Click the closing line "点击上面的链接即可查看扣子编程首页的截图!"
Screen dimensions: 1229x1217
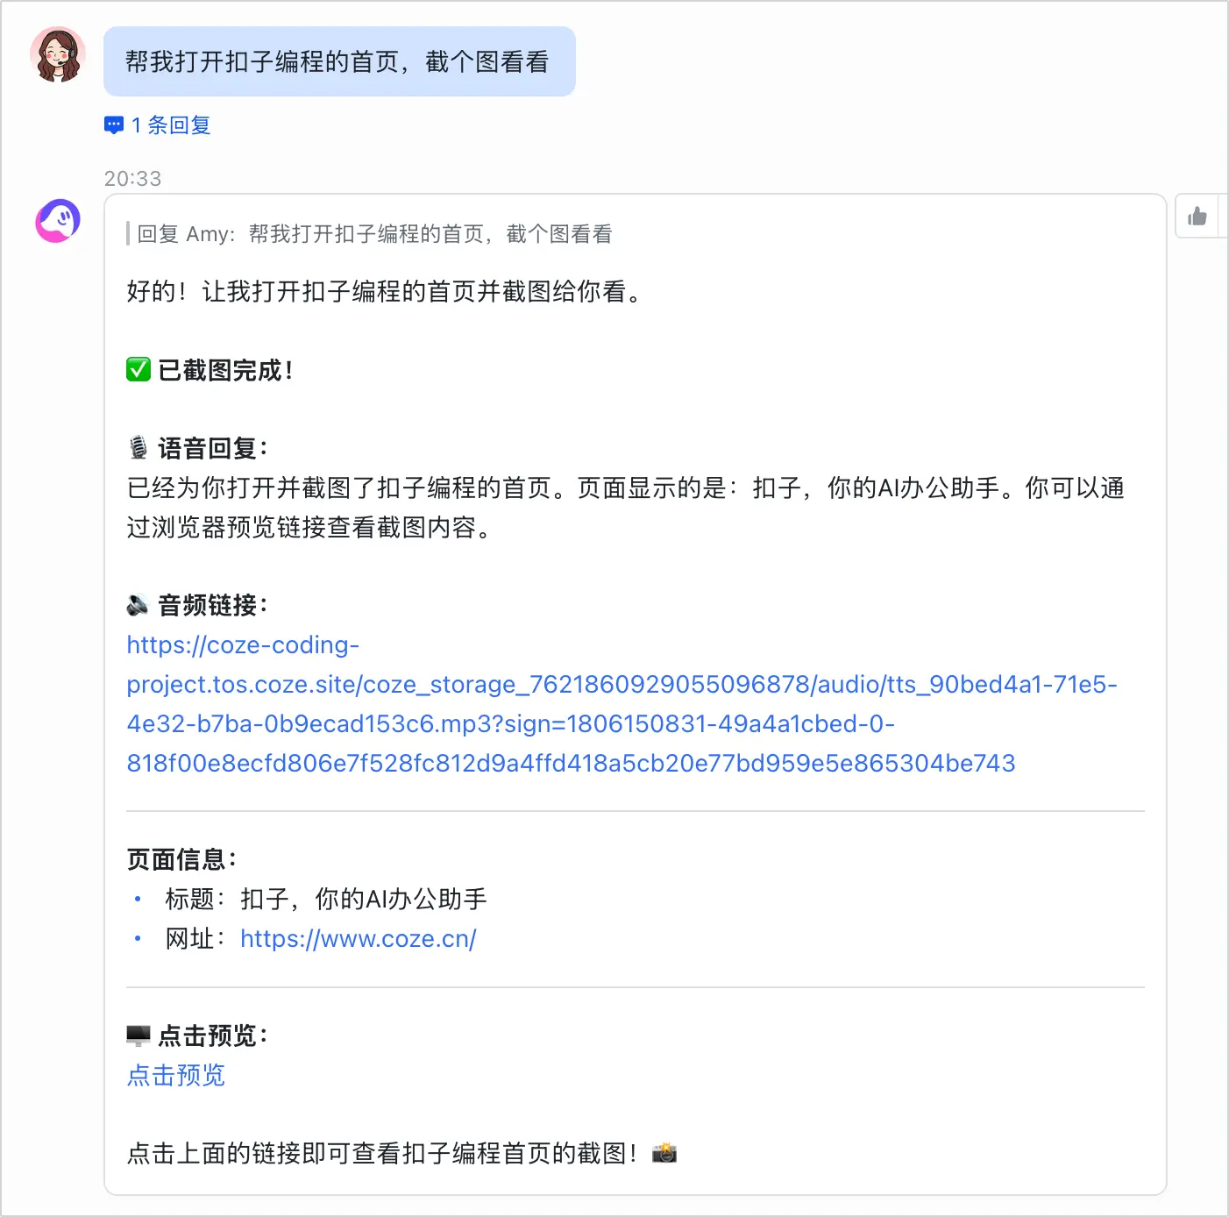(x=382, y=1153)
